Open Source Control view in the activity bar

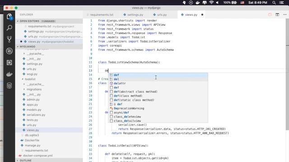point(9,39)
